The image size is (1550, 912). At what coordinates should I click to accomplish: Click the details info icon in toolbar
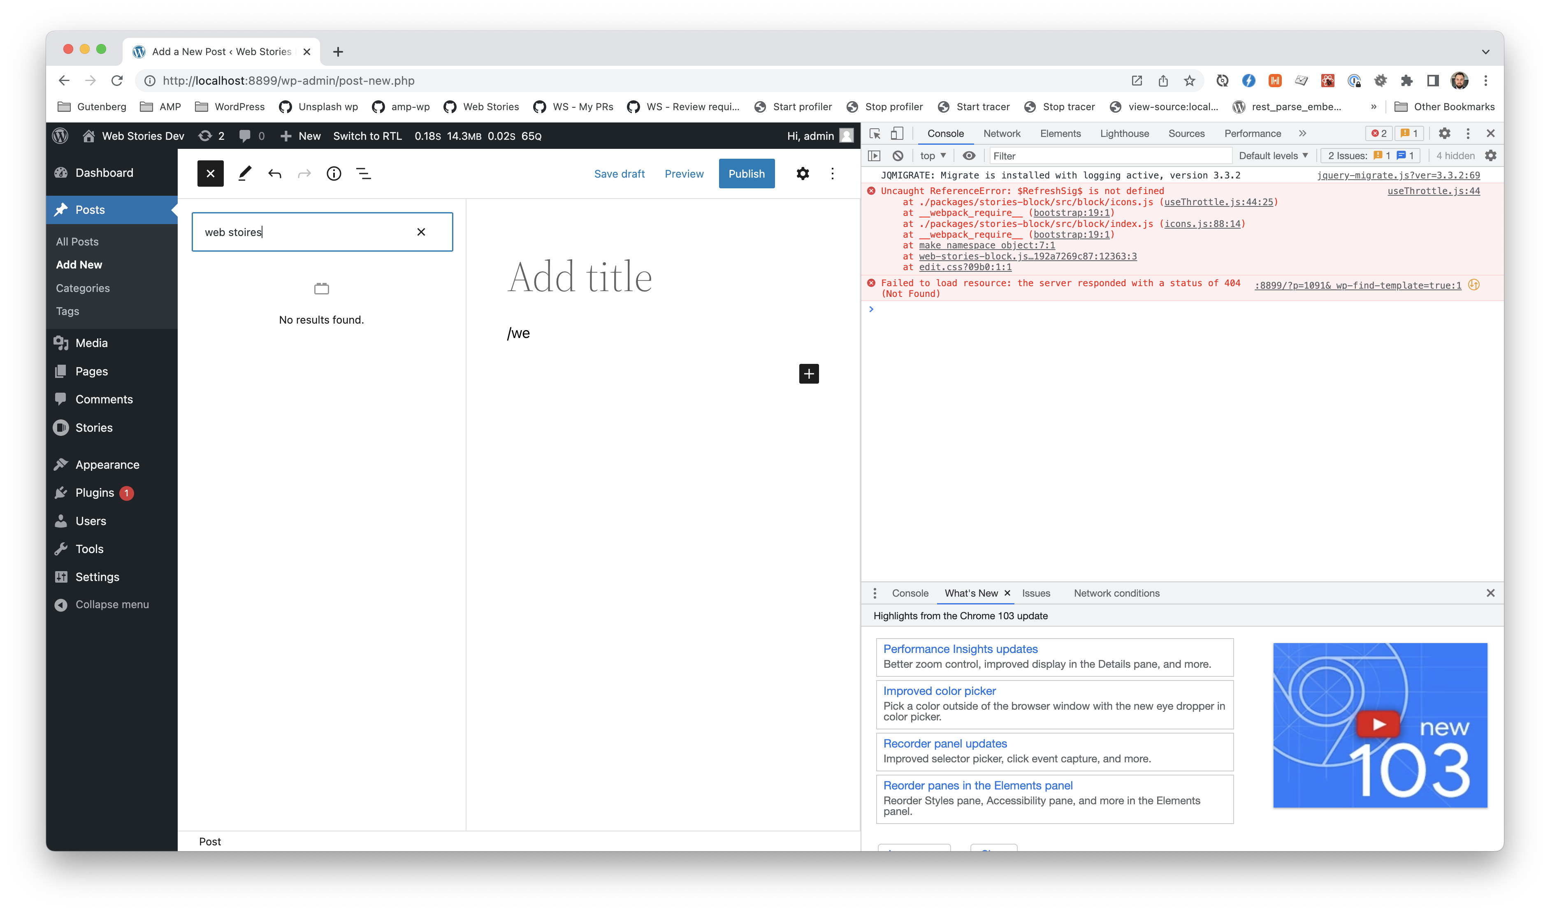[333, 174]
